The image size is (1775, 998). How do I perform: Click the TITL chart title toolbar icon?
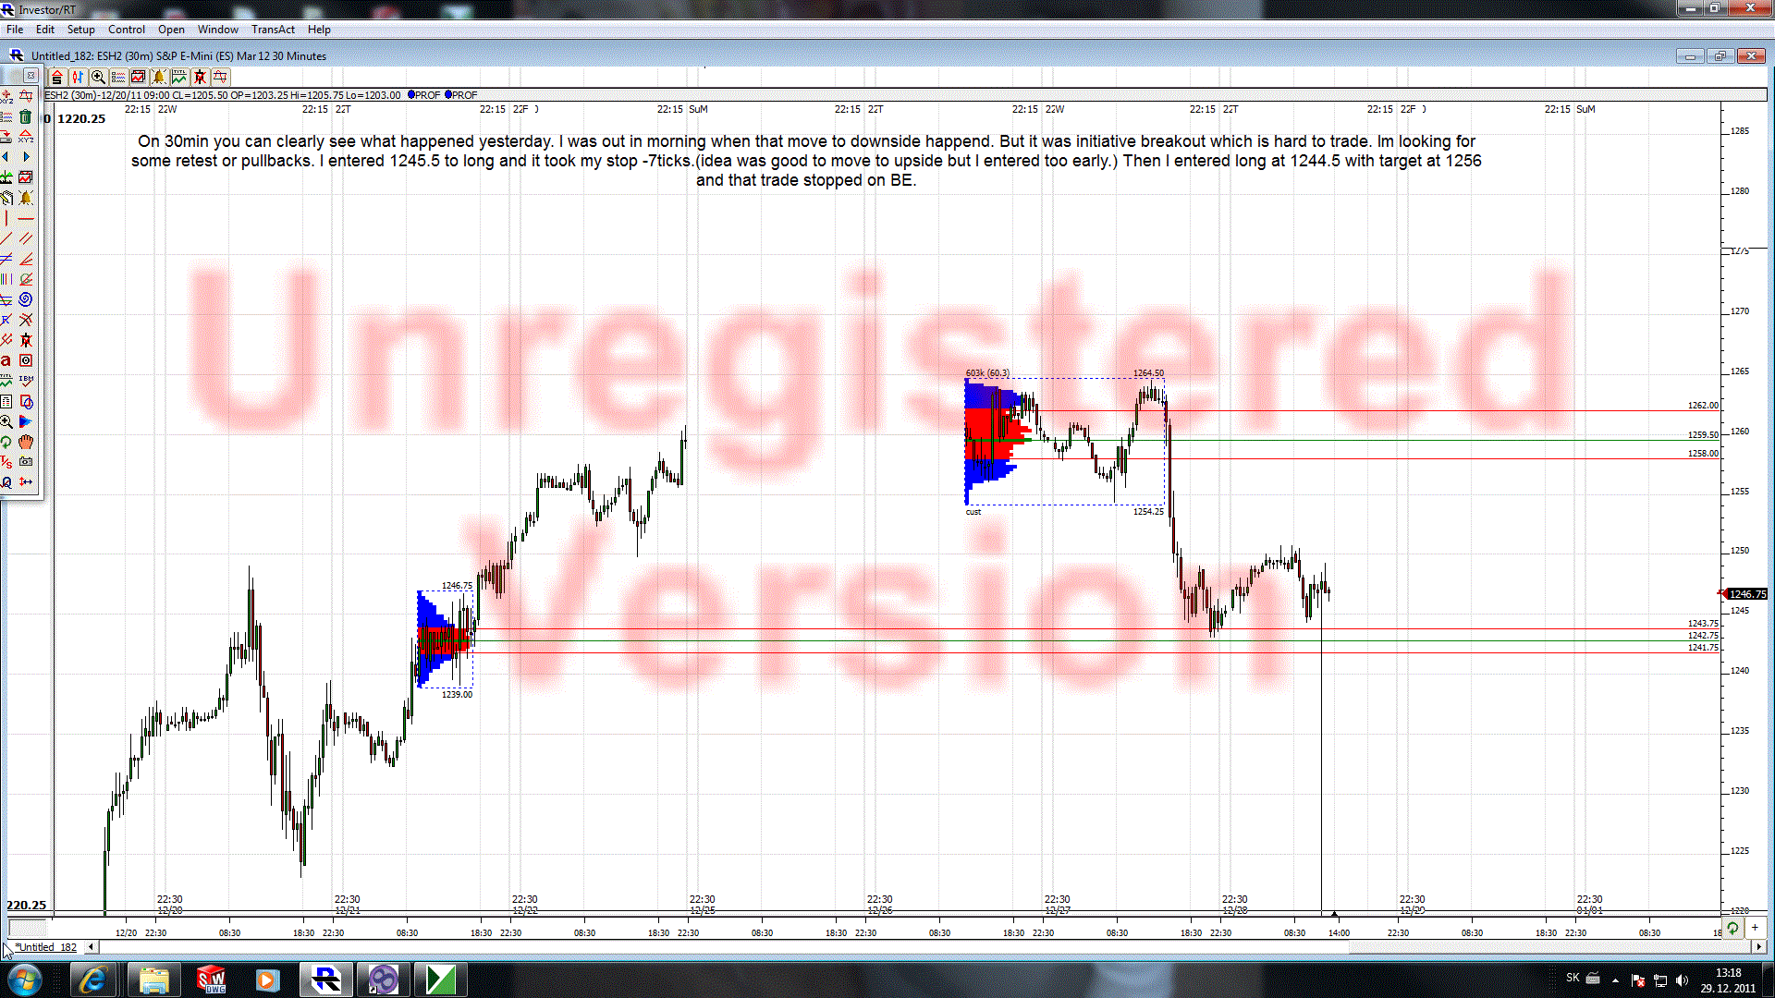point(179,78)
